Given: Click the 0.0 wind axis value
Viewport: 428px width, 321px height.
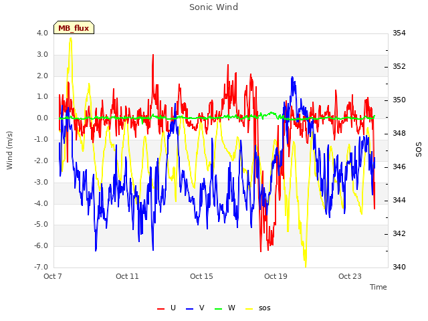Looking at the screenshot, I should tap(42, 118).
